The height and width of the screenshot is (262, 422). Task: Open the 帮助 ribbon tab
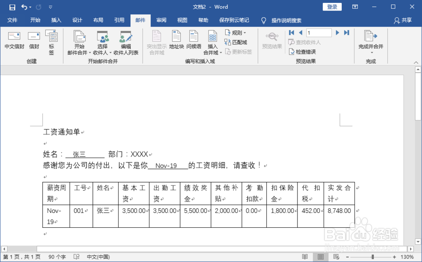pyautogui.click(x=203, y=20)
